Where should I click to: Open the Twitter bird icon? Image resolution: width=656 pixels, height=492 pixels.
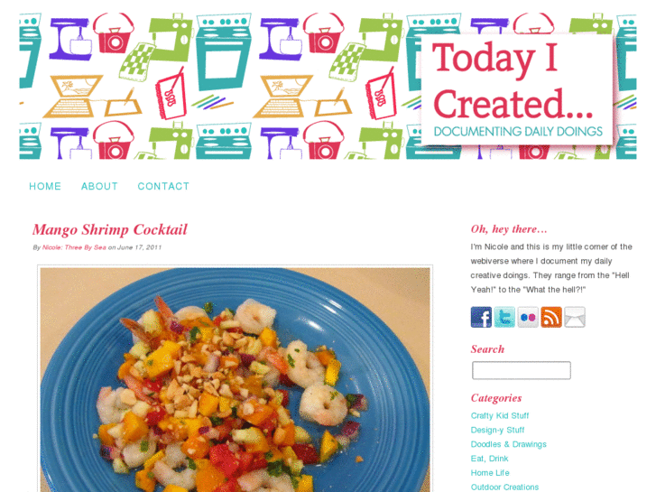pyautogui.click(x=504, y=317)
